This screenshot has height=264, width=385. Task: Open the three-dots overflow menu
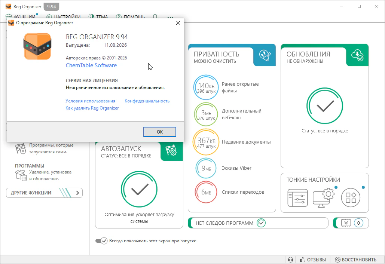(x=170, y=17)
